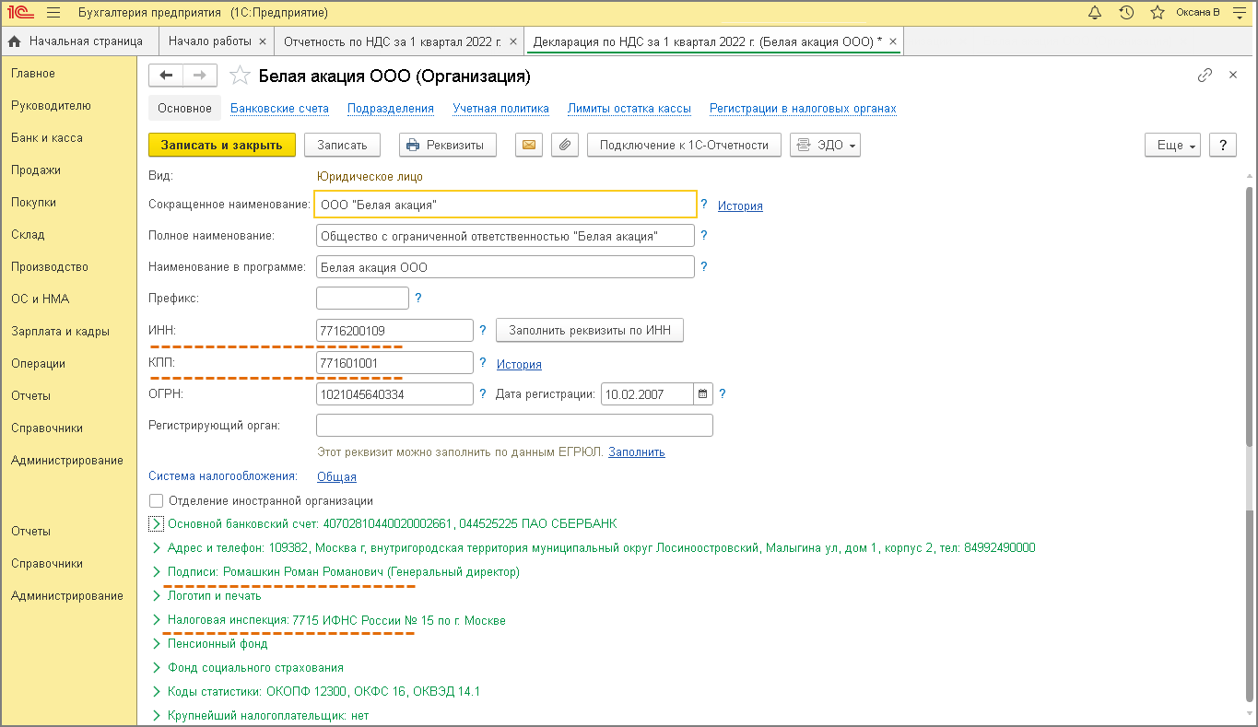
Task: Show help for ИНН field
Action: (483, 330)
